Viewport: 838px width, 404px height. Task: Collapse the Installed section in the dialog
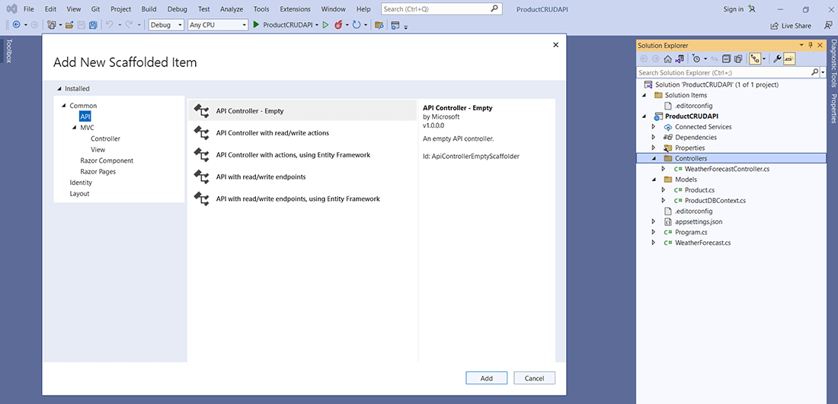pyautogui.click(x=60, y=88)
